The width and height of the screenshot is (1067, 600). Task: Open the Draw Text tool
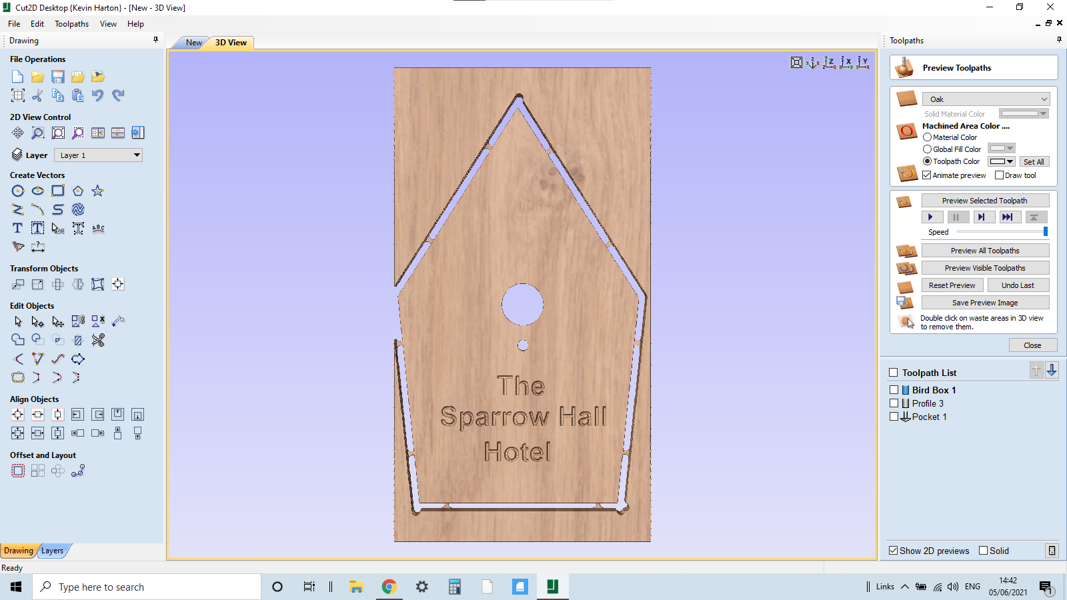tap(17, 228)
